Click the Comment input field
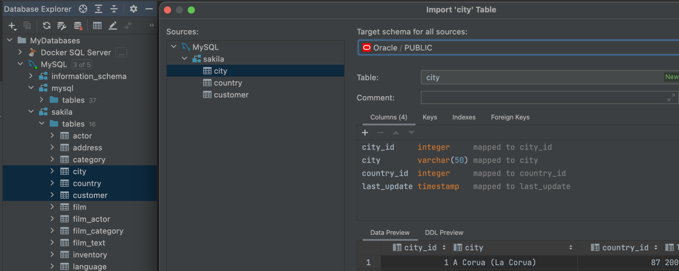 (x=543, y=98)
